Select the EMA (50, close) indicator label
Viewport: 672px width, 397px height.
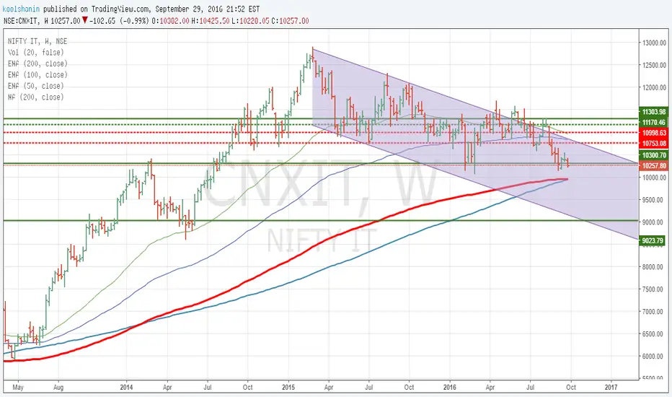(35, 86)
